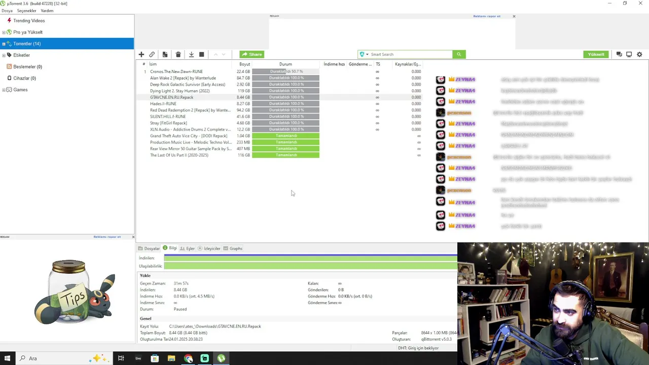The height and width of the screenshot is (365, 649).
Task: Open the Dosya menu
Action: coord(7,11)
